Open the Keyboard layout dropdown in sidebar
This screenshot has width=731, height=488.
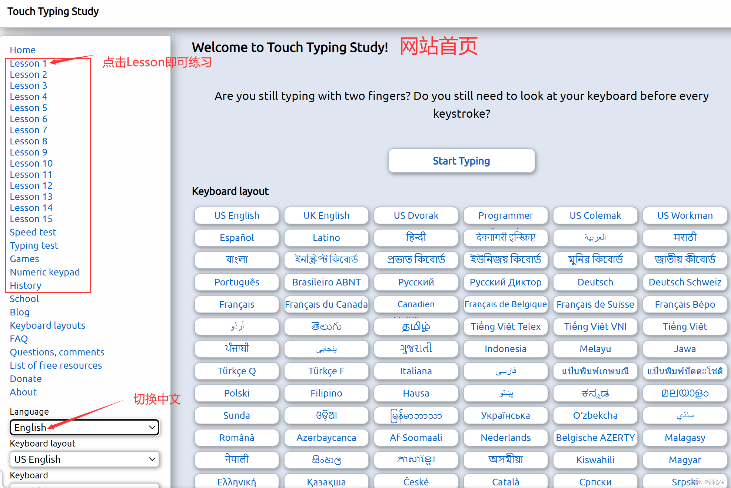click(84, 459)
